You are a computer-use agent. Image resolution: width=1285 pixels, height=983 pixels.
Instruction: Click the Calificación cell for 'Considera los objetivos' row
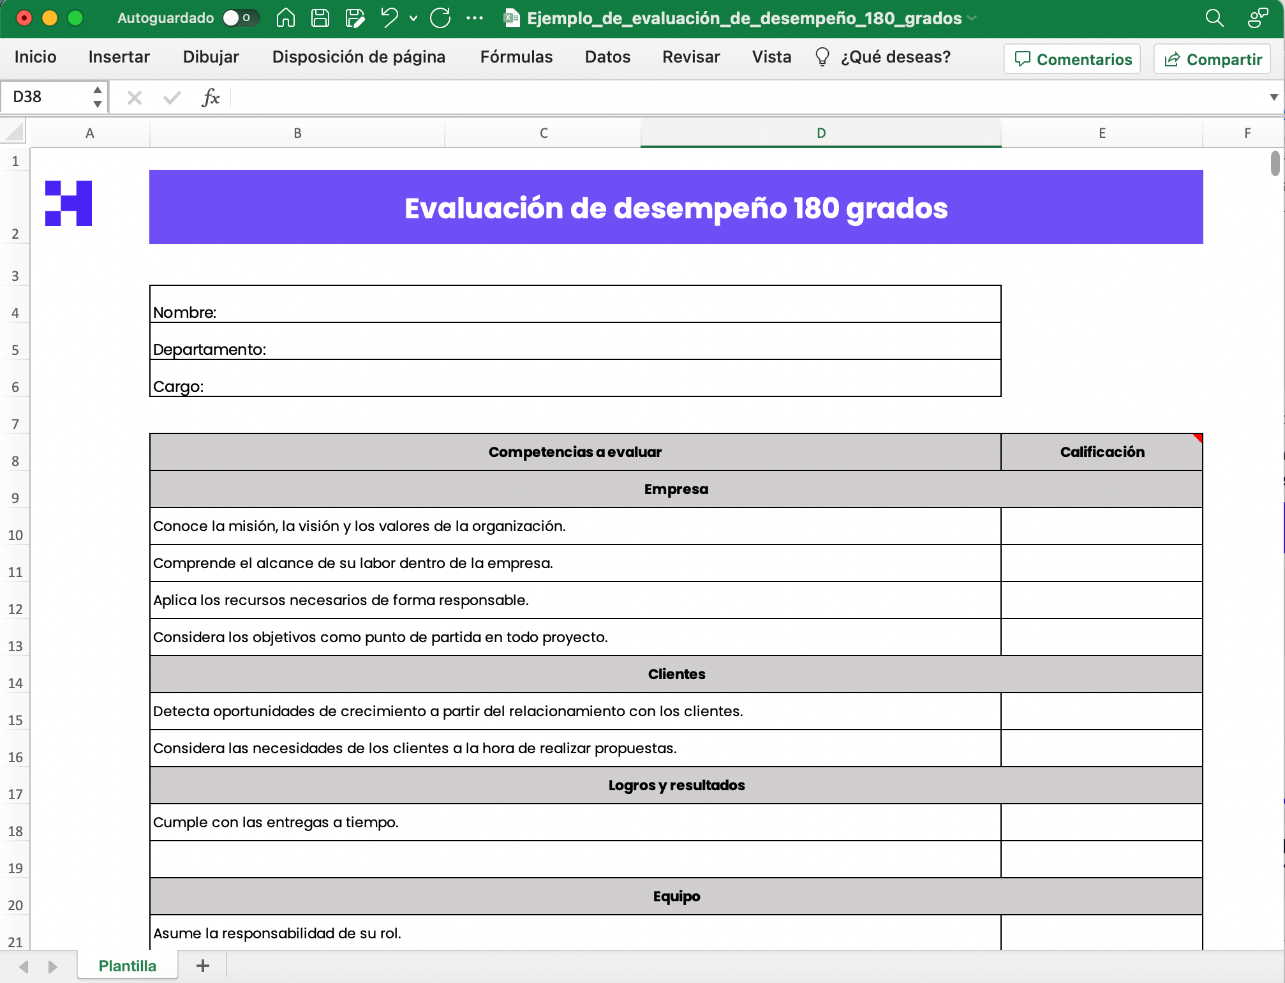pos(1102,637)
